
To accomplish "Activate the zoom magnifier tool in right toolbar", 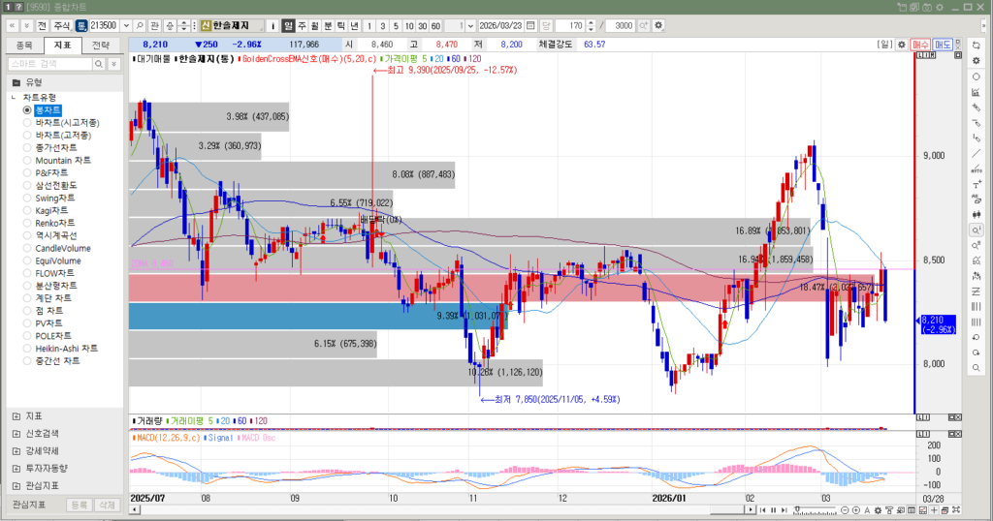I will tap(976, 230).
